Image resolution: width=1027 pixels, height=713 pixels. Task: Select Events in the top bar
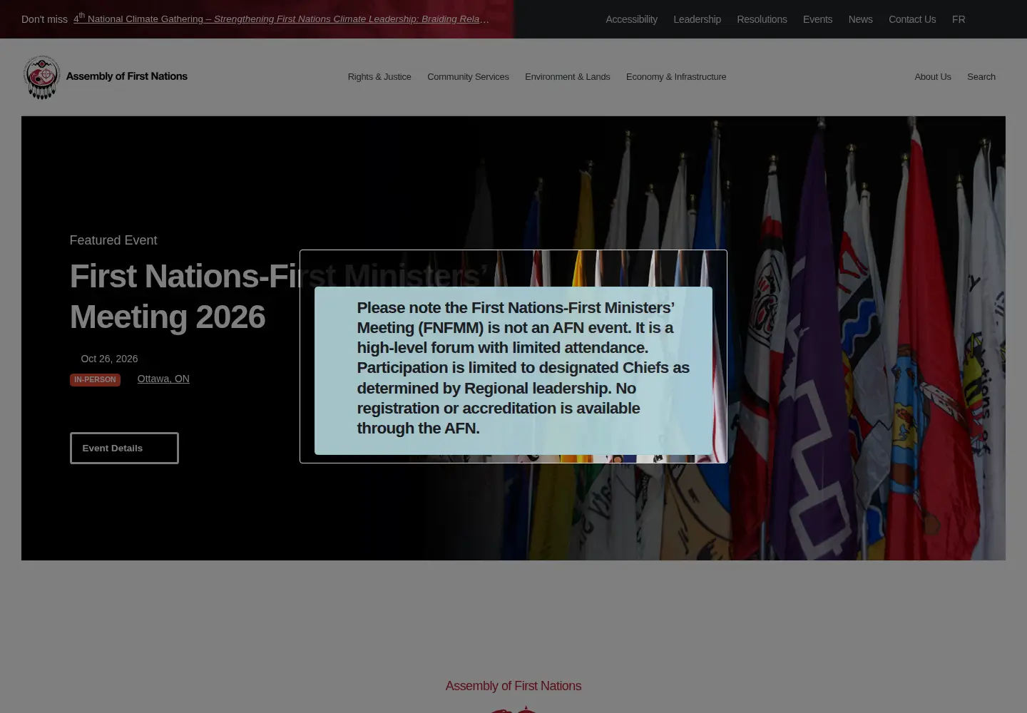pos(817,19)
